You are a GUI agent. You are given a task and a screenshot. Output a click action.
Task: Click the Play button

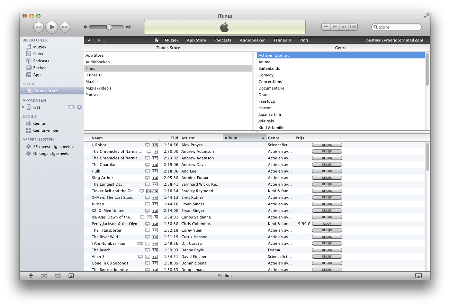pos(52,27)
